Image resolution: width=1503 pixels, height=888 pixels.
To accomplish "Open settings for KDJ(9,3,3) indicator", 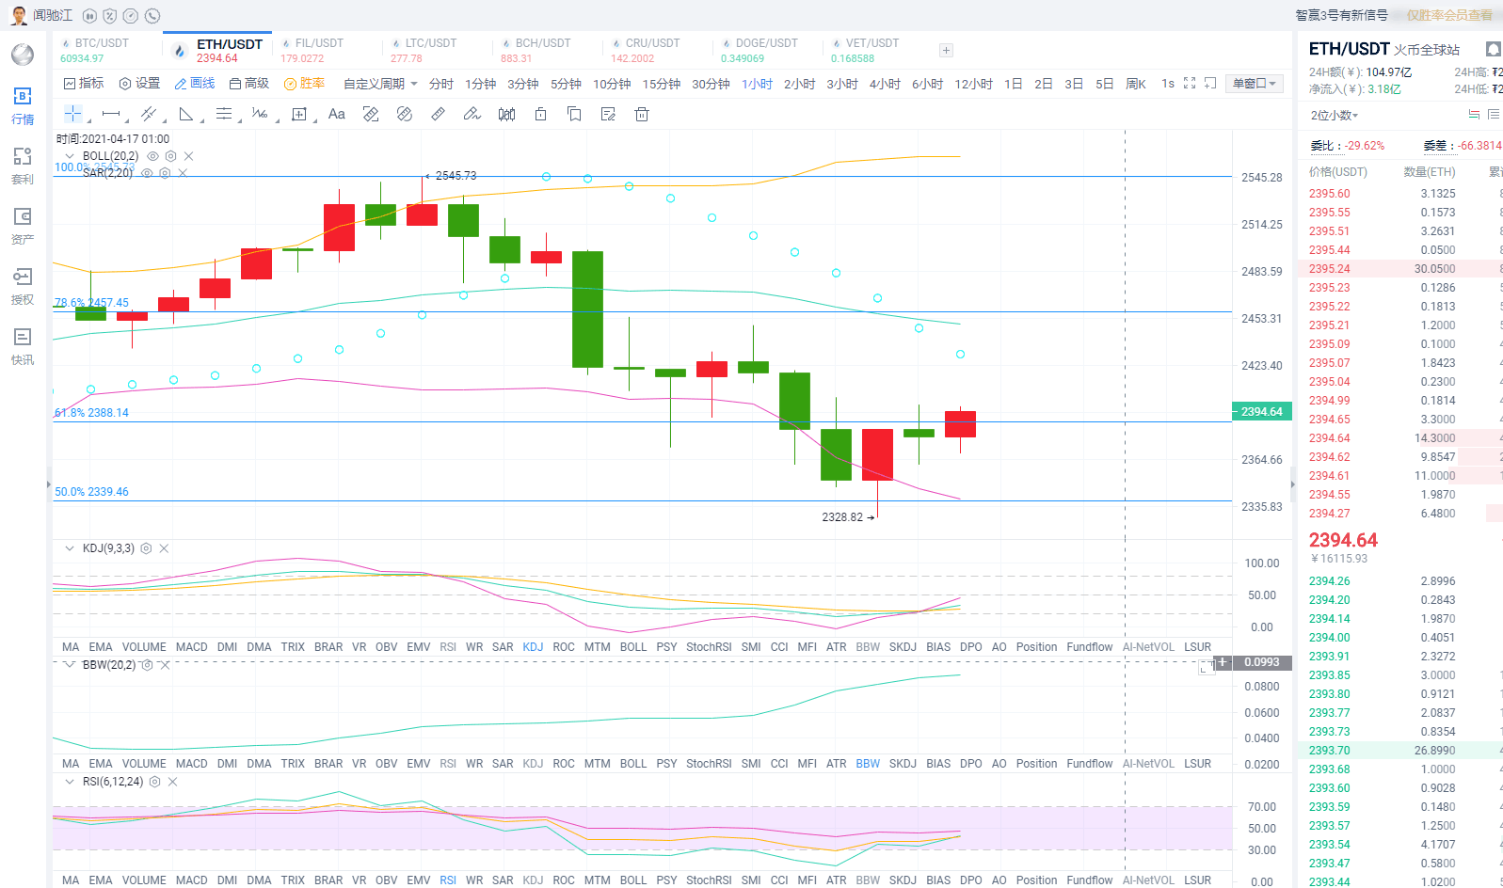I will (146, 548).
